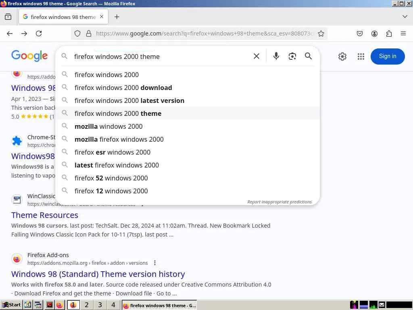
Task: Select suggestion firefox windows 2000 theme
Action: click(x=188, y=113)
